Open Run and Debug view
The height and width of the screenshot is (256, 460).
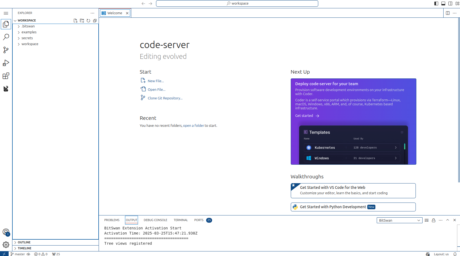tap(6, 63)
